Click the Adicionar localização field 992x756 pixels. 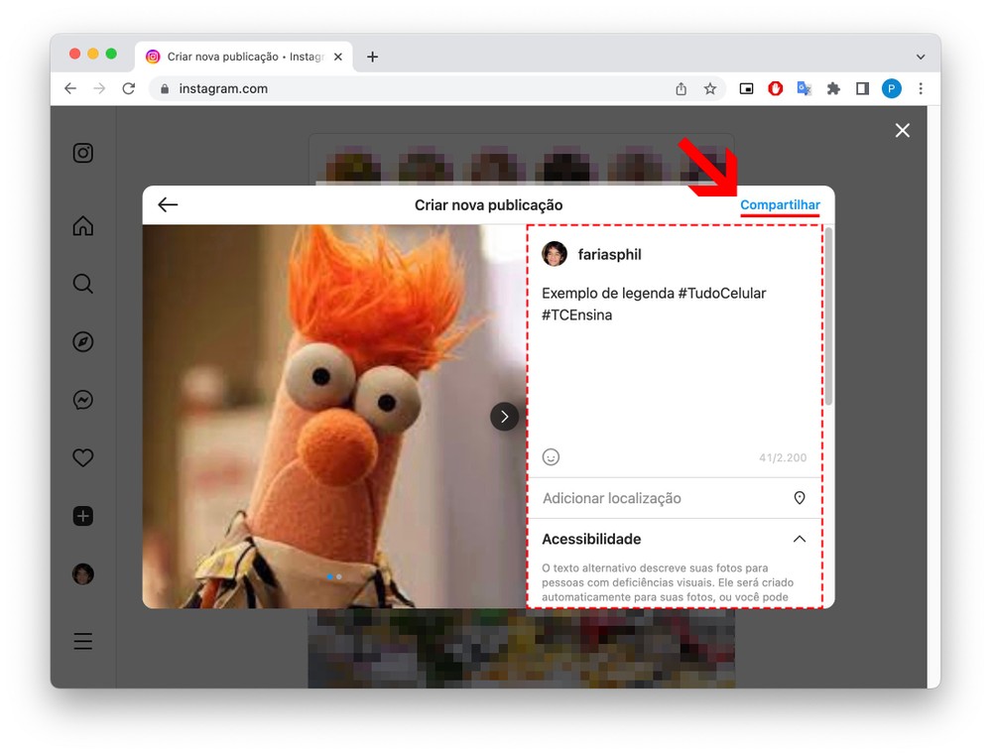click(x=665, y=498)
